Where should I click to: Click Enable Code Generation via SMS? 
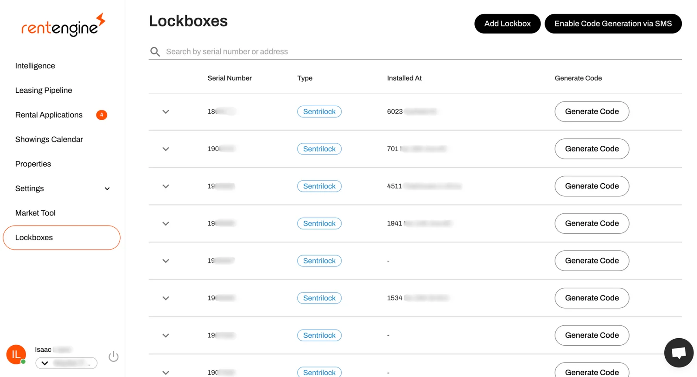click(x=613, y=24)
